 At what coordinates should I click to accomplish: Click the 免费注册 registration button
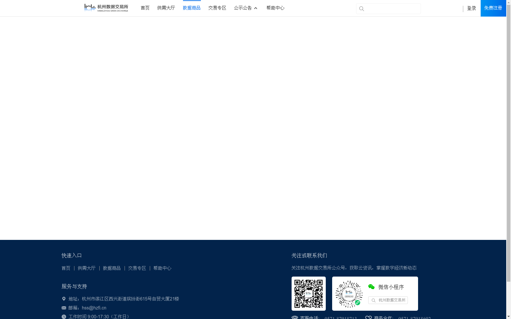pos(493,8)
